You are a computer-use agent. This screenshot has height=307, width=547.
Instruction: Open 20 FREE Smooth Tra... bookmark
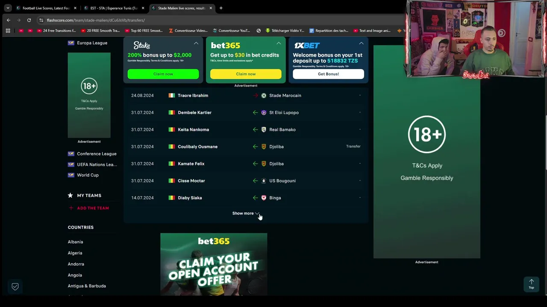click(x=100, y=31)
